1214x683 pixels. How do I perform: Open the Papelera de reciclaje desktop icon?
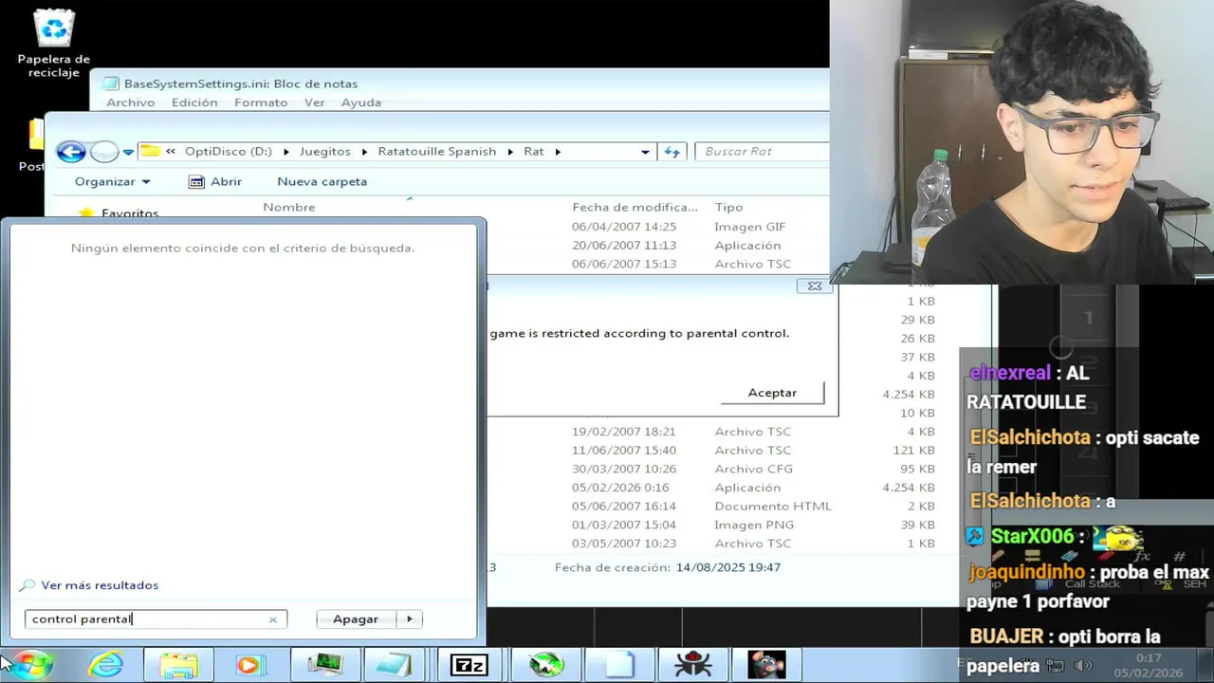(x=54, y=44)
